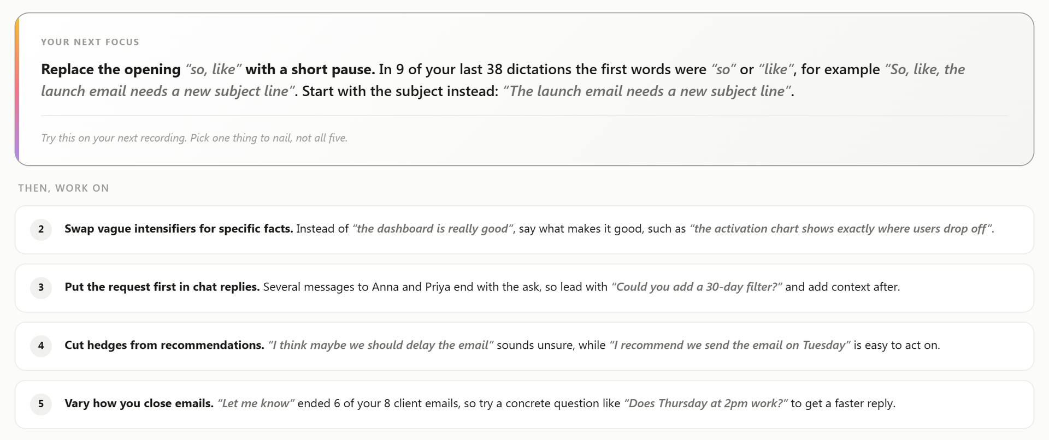Open the 'Swap vague intensifiers' tip card
Screen dimensions: 1049x440
524,230
